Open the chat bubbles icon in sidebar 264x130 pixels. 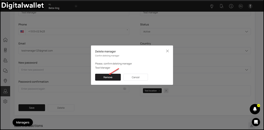coord(5,71)
